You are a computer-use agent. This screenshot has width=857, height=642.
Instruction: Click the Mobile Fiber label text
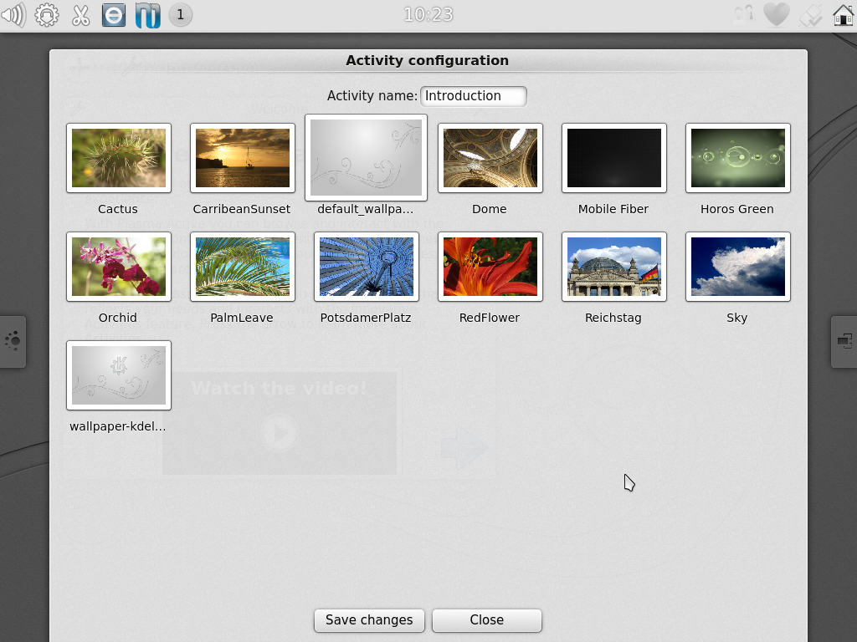tap(613, 209)
